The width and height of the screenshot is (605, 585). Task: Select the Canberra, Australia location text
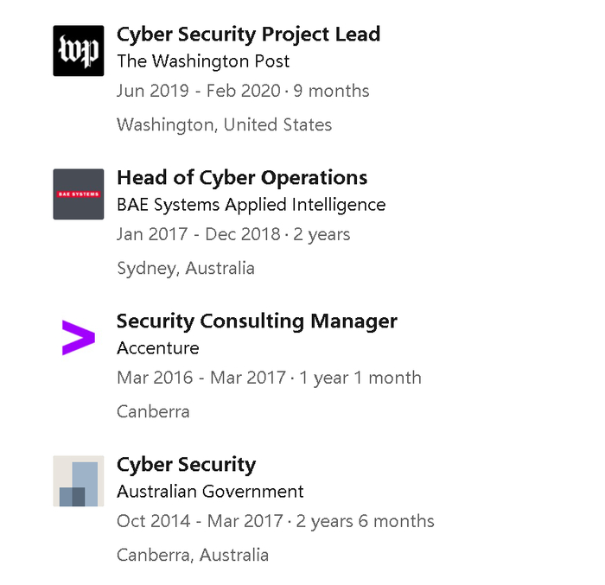pos(193,555)
